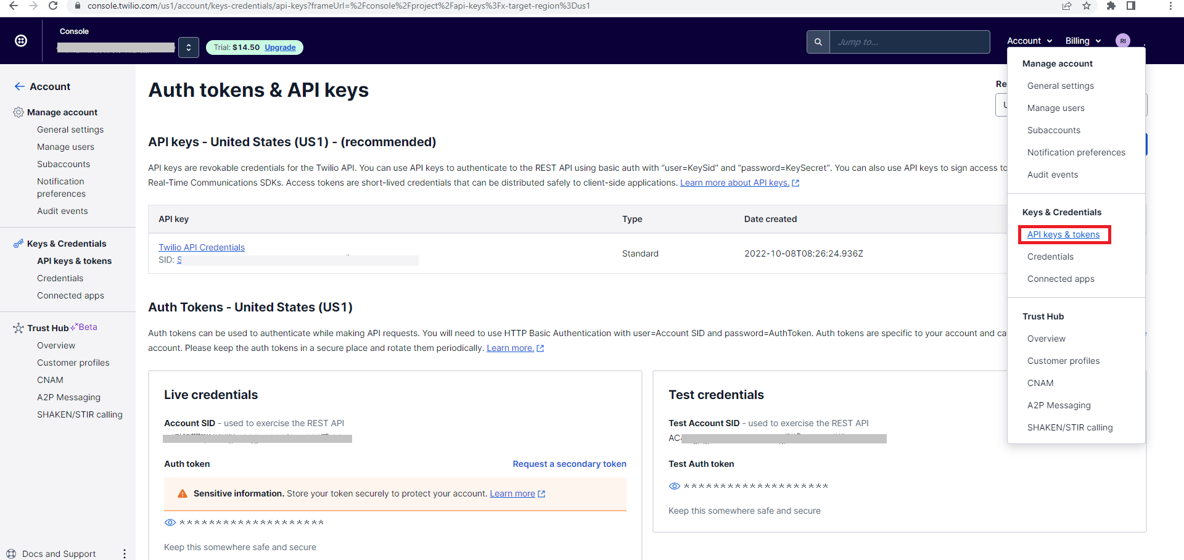This screenshot has width=1184, height=560.
Task: Click the Keys & Credentials key icon
Action: click(18, 244)
